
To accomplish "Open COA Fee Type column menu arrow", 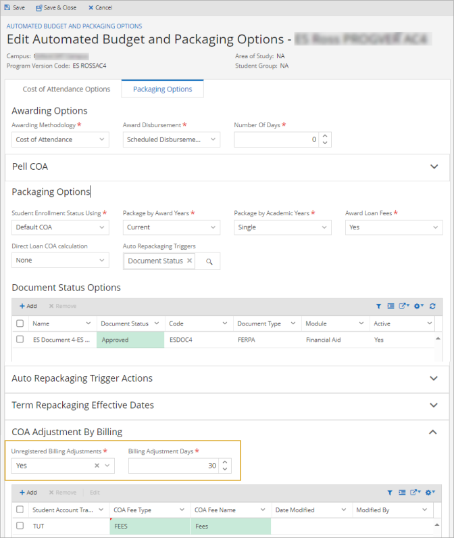I will point(182,510).
